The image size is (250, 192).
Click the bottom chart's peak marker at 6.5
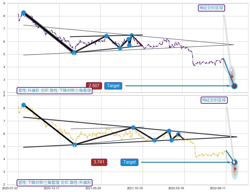[133, 127]
